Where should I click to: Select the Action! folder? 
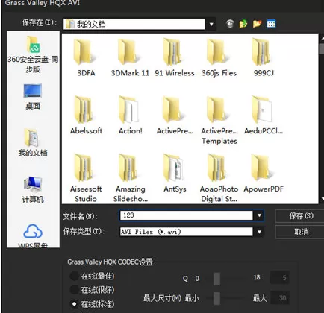(x=130, y=116)
